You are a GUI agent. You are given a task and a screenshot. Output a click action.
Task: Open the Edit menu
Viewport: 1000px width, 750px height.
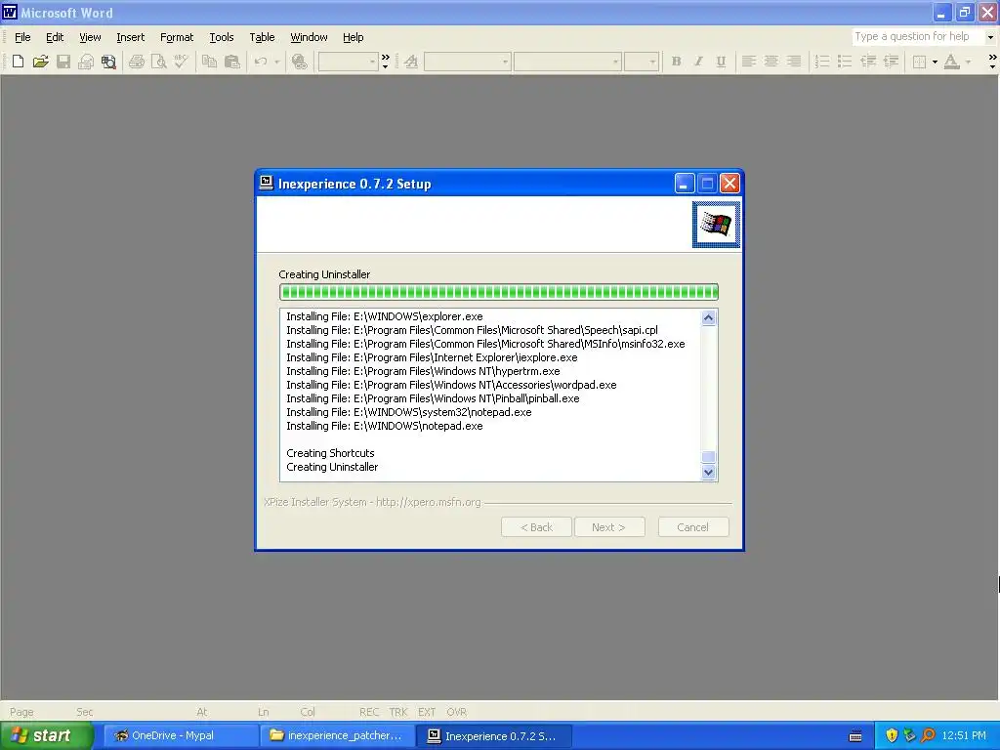(55, 37)
